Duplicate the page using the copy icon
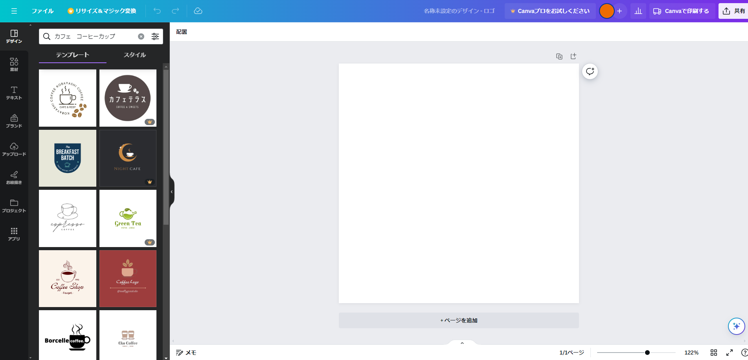 point(559,56)
